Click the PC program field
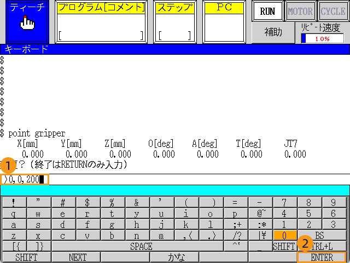This screenshot has height=263, width=350. [x=224, y=22]
